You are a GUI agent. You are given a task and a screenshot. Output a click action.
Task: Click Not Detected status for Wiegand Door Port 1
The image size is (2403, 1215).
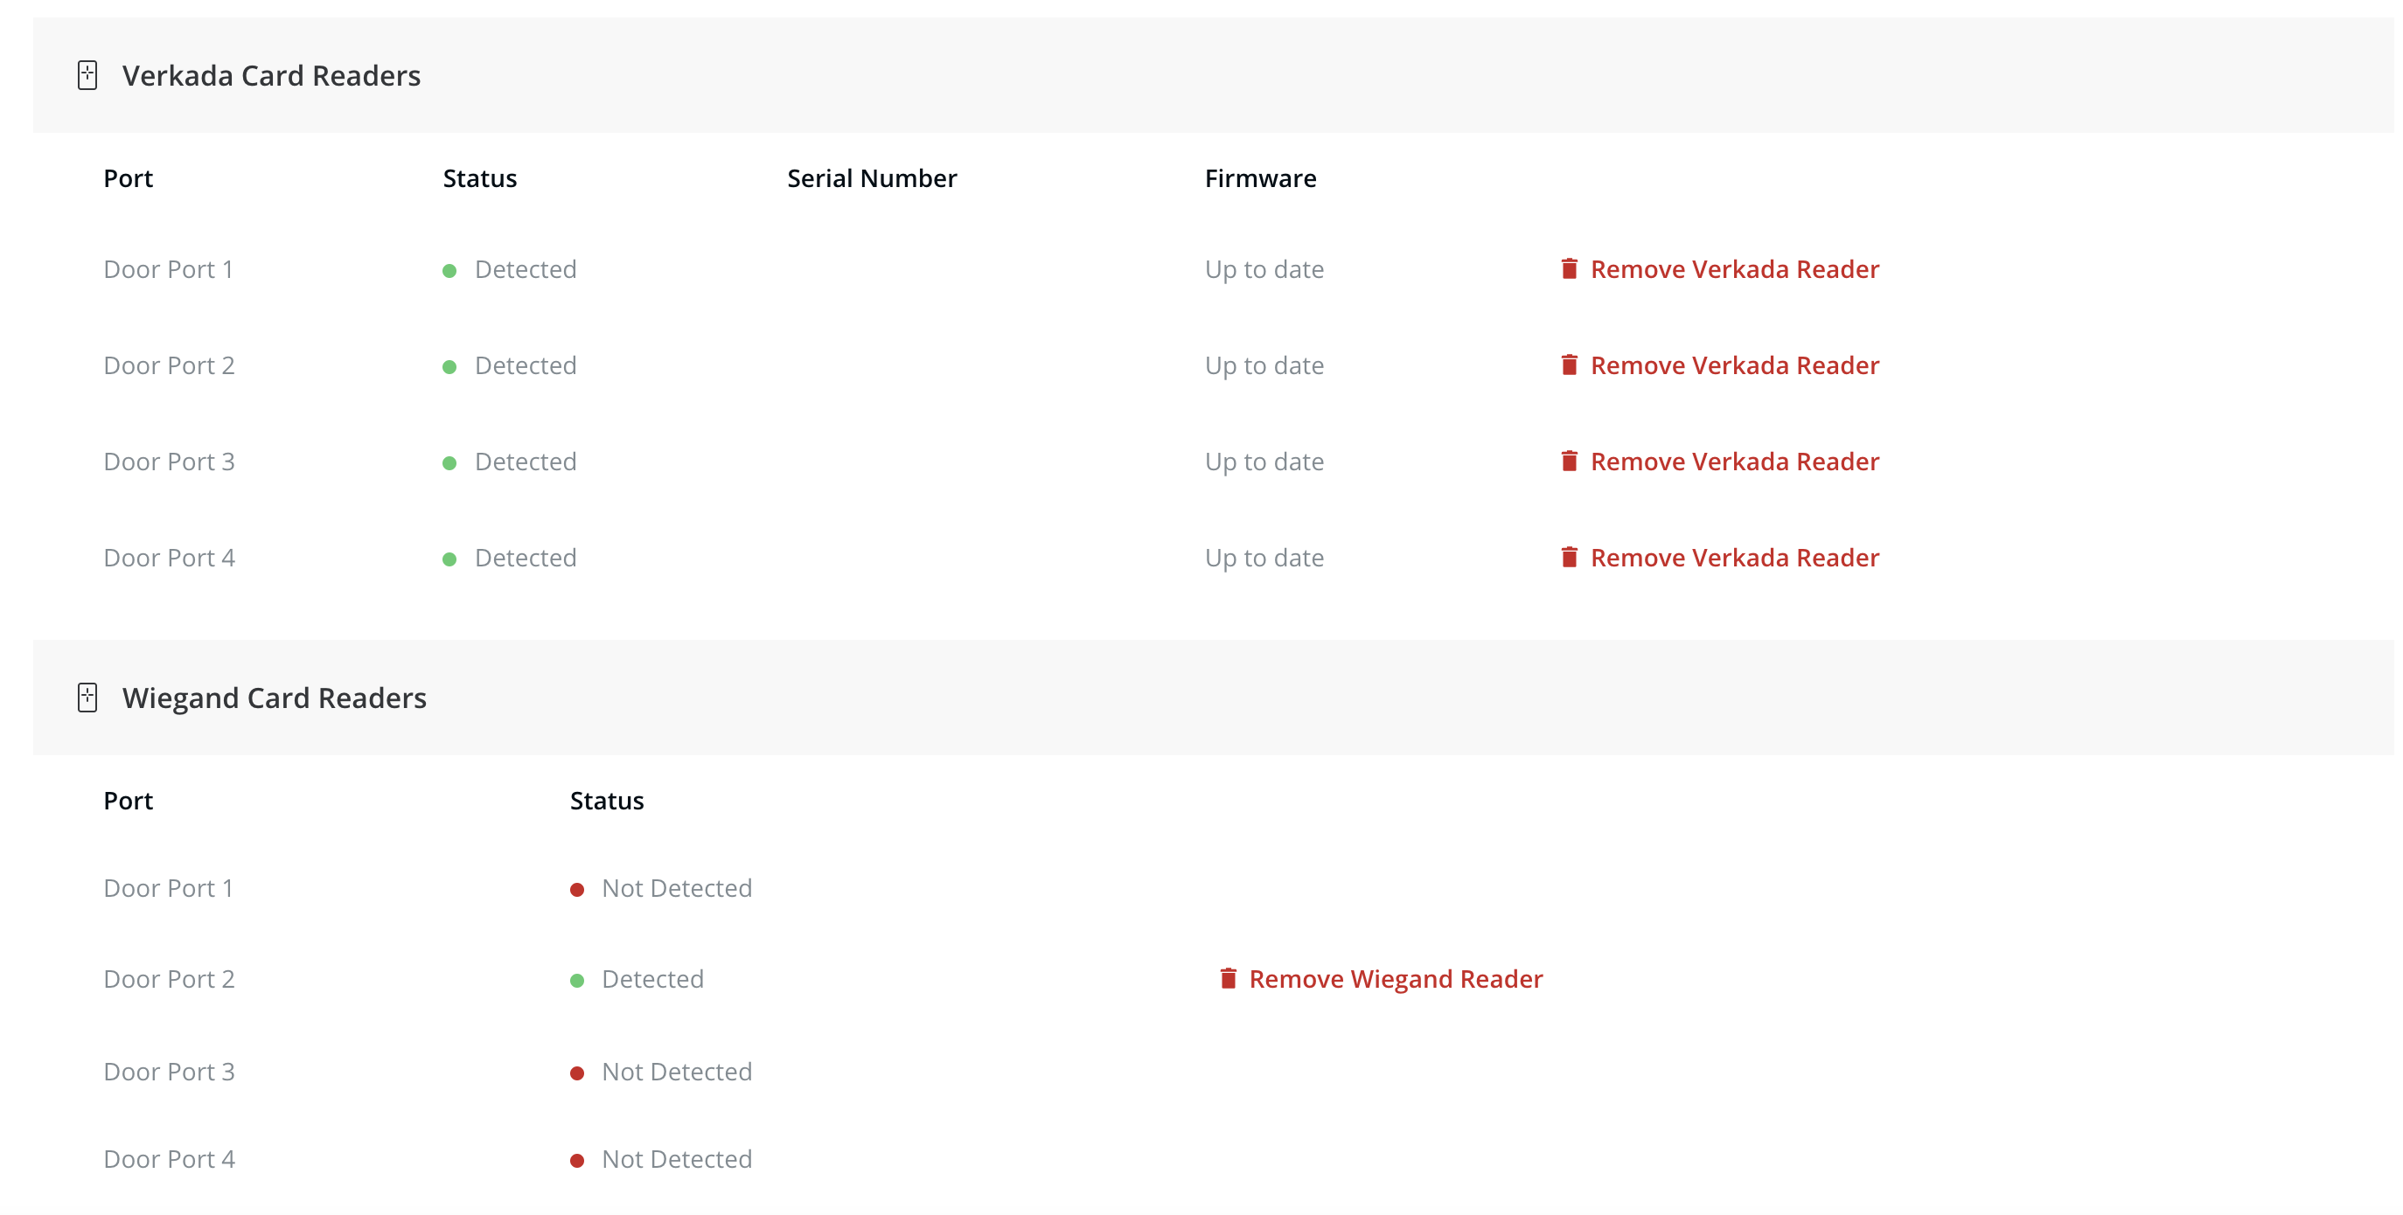(x=676, y=888)
